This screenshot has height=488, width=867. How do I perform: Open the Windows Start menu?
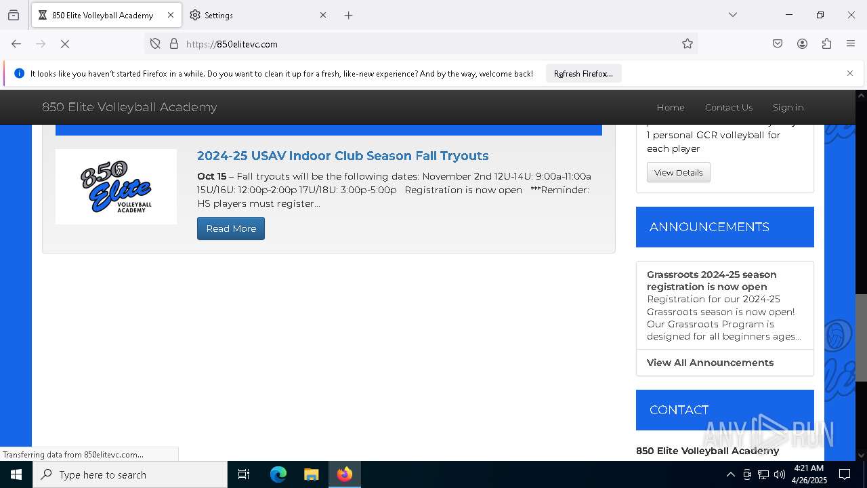click(16, 474)
